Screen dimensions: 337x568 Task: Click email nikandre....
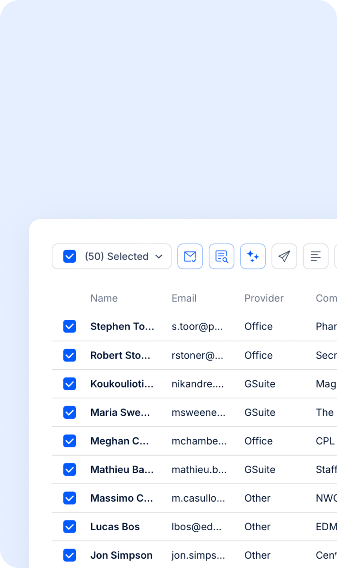pyautogui.click(x=198, y=384)
